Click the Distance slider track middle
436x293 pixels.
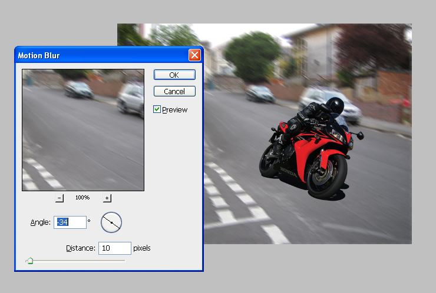point(77,260)
